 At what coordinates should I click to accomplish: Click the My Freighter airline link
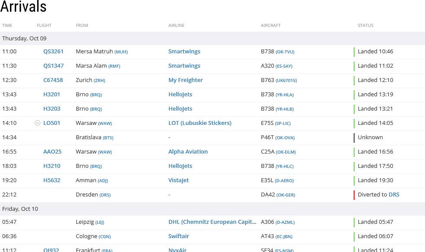coord(185,80)
